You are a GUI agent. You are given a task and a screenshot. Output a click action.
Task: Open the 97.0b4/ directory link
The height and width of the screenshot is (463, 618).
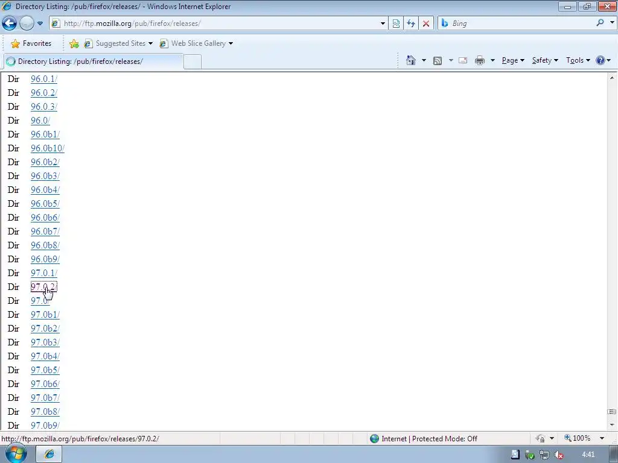[45, 356]
